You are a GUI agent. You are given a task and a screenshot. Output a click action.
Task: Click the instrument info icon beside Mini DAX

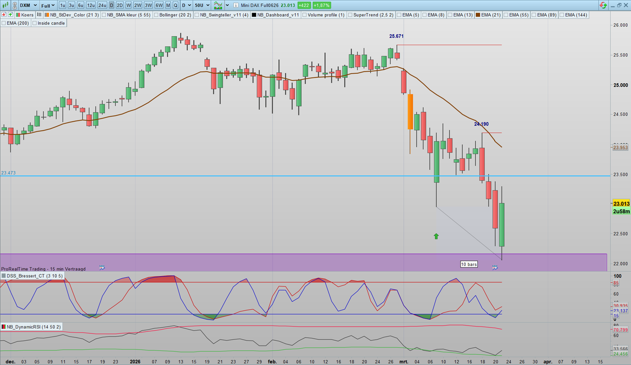click(236, 5)
